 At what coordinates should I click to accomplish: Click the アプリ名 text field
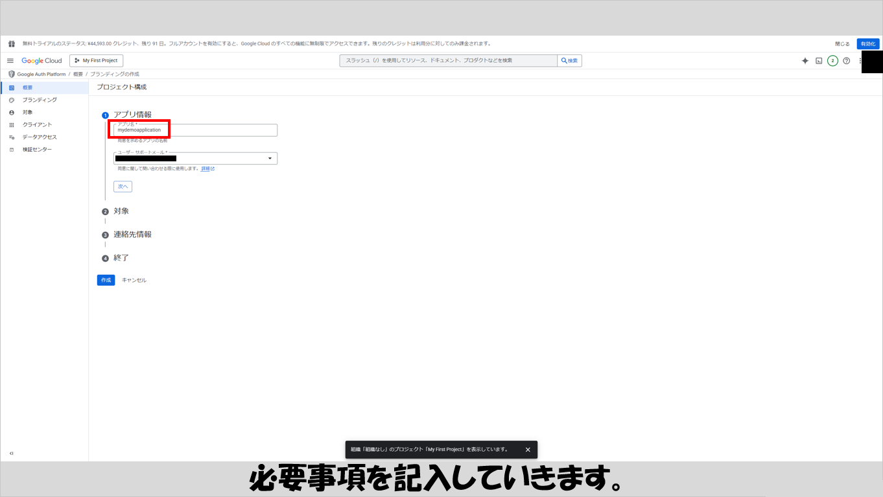(194, 130)
